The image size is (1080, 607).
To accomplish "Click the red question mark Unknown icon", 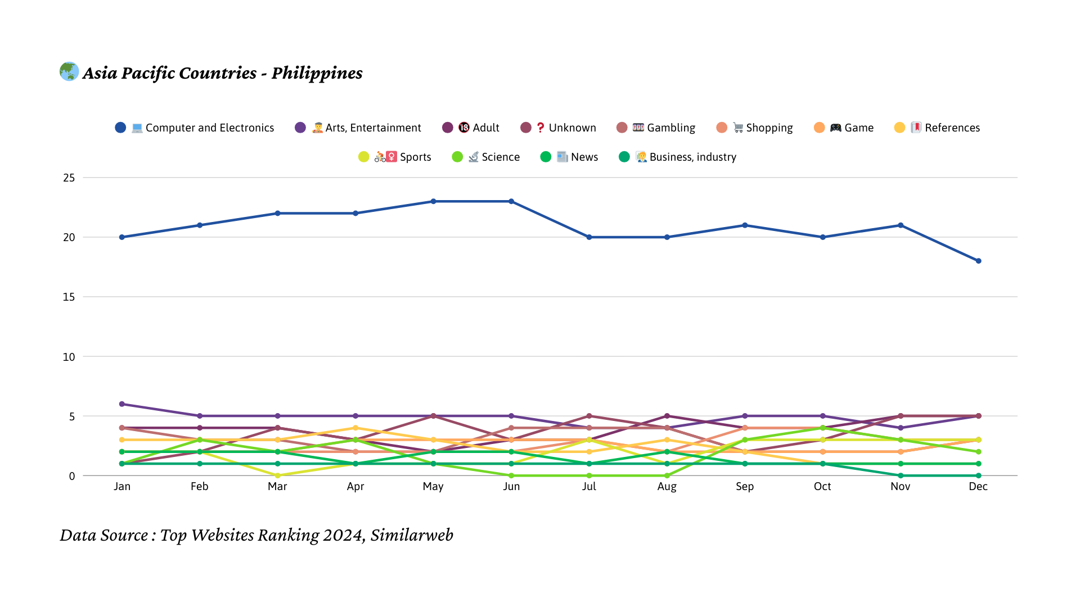I will pyautogui.click(x=541, y=128).
